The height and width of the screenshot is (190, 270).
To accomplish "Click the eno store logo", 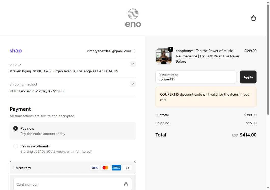I will (133, 18).
